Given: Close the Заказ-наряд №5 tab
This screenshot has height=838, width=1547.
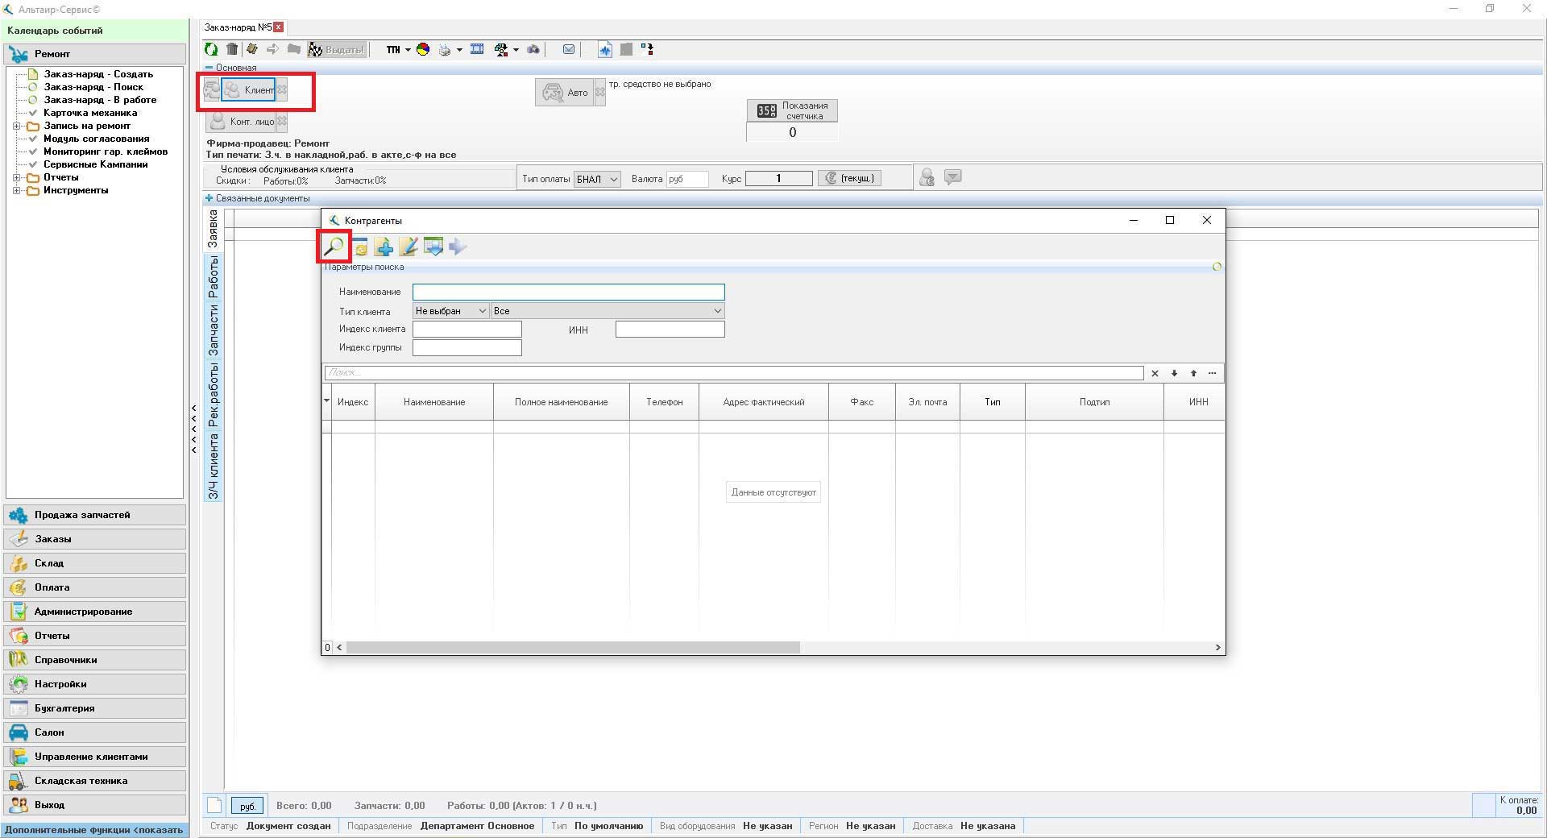Looking at the screenshot, I should point(279,27).
